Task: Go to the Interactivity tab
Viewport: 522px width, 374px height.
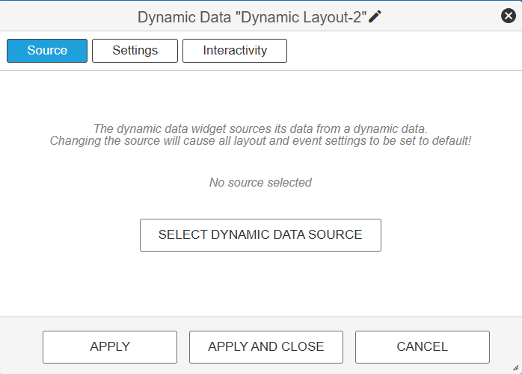Action: [235, 51]
